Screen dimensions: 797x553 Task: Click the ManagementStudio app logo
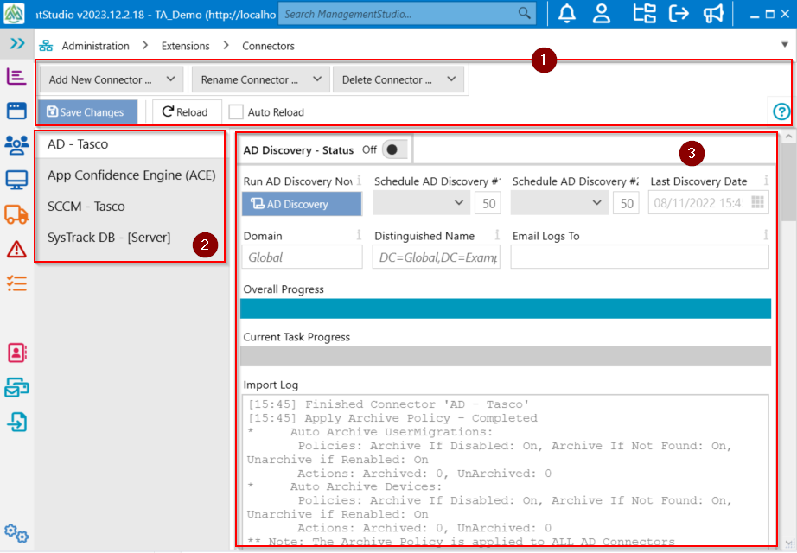[x=14, y=14]
